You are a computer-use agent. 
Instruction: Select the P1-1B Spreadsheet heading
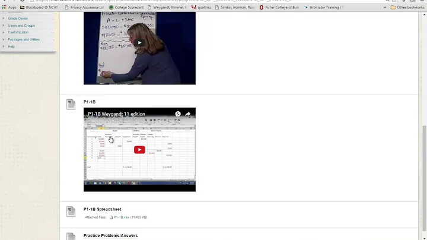point(103,209)
